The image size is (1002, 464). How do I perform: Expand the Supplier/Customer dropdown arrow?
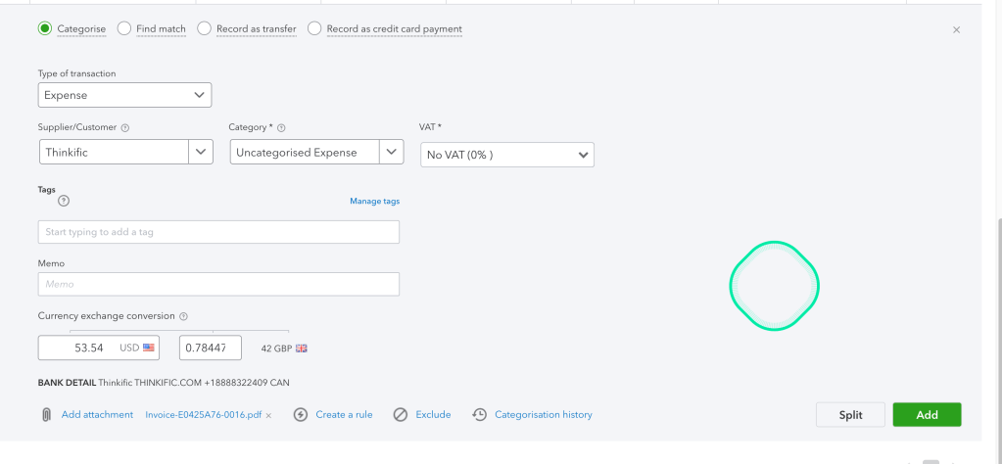(x=201, y=152)
